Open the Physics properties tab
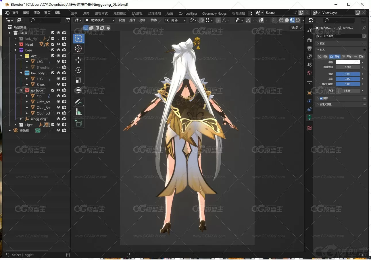This screenshot has width=371, height=260. (310, 101)
